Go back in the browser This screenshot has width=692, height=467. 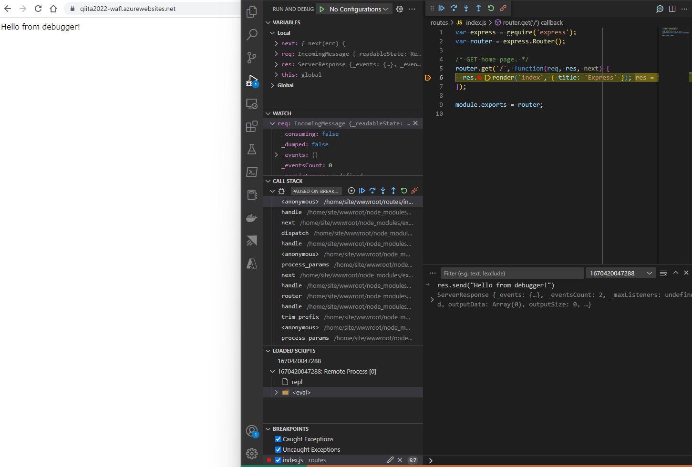8,9
